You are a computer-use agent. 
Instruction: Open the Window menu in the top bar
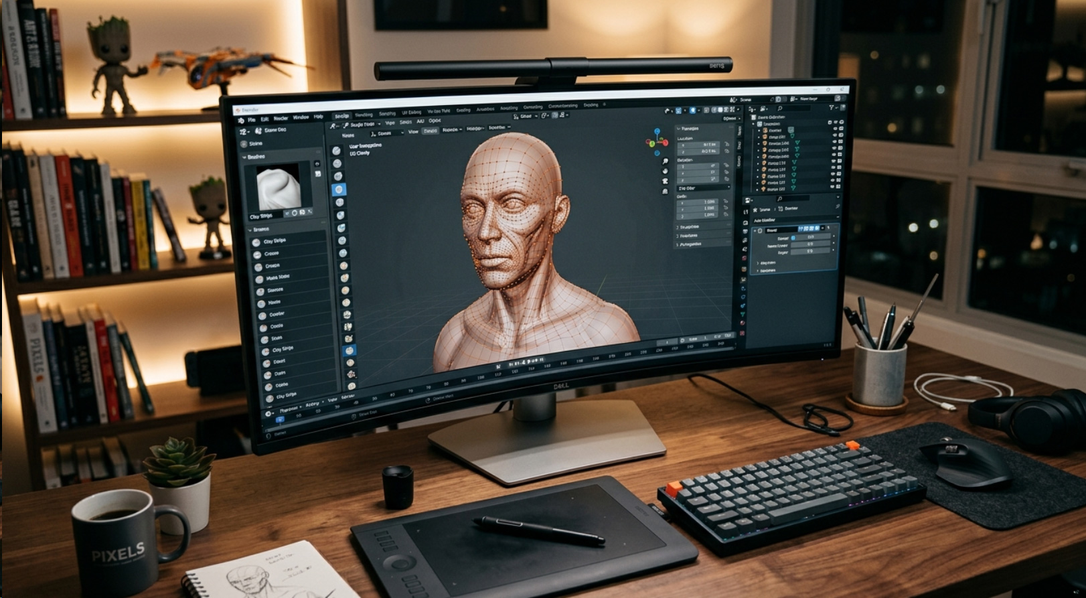point(301,117)
